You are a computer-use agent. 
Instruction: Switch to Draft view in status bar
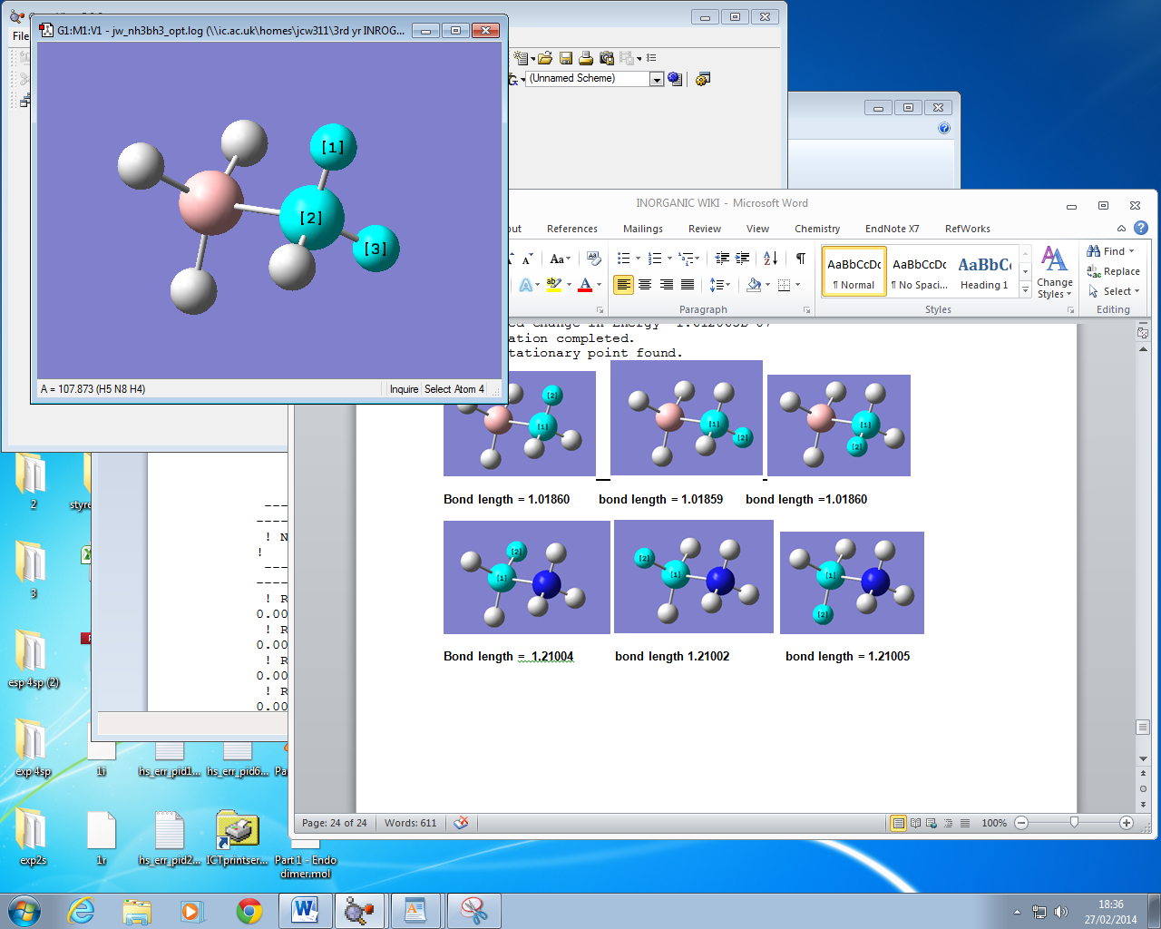click(x=964, y=823)
